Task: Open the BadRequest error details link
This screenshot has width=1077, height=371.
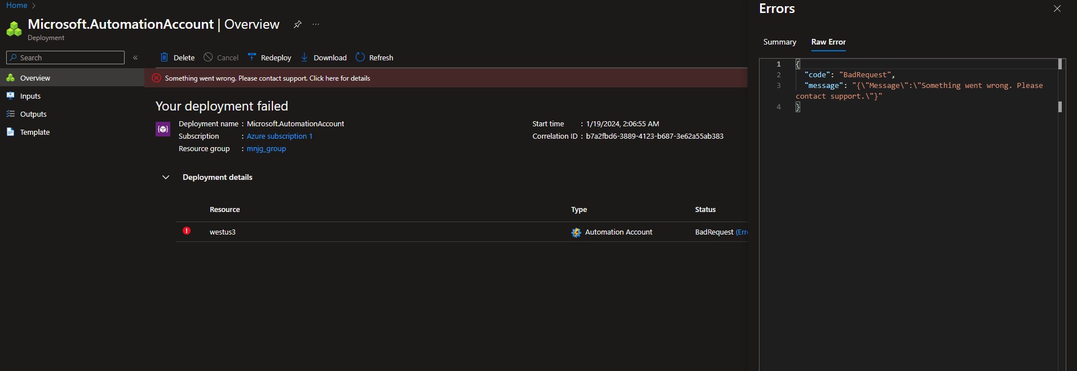Action: (741, 232)
